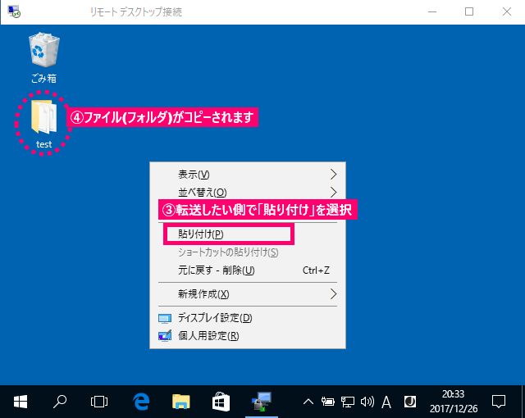Open taskbar search magnifier
This screenshot has height=418, width=525.
60,402
